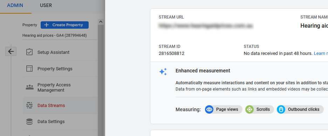328x136 pixels.
Task: Click the stream ID 2816508812
Action: (x=171, y=53)
